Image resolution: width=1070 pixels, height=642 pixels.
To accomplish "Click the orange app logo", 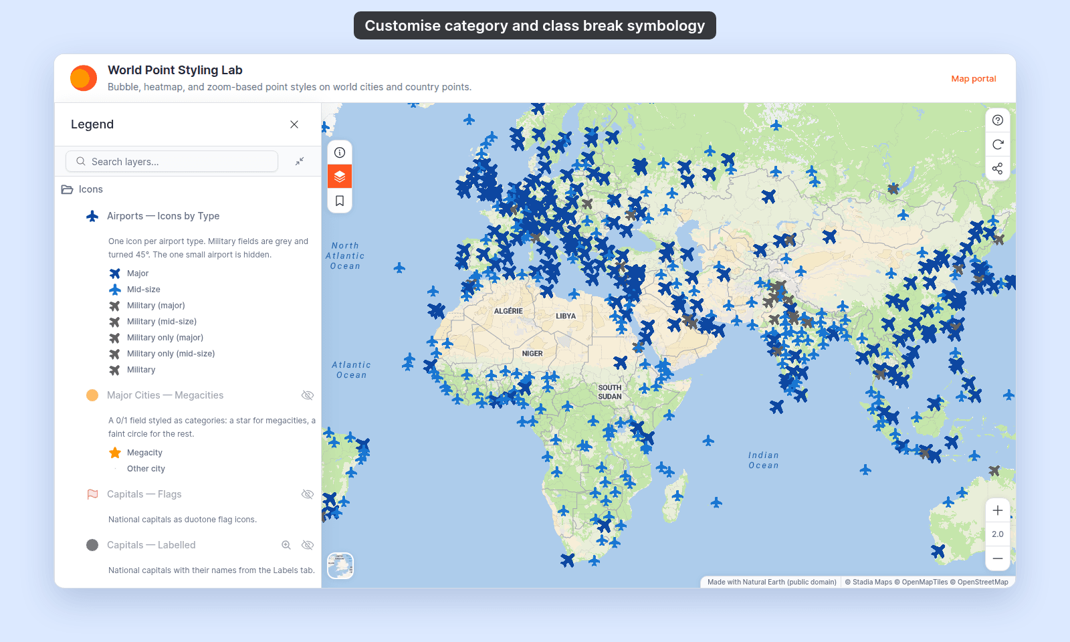I will pos(84,78).
